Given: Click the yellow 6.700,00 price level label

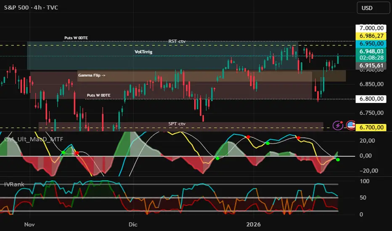Looking at the screenshot, I should click(371, 127).
